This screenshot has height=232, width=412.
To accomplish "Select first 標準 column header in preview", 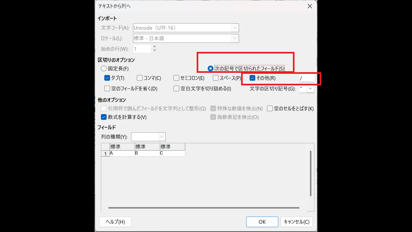I will click(x=122, y=147).
